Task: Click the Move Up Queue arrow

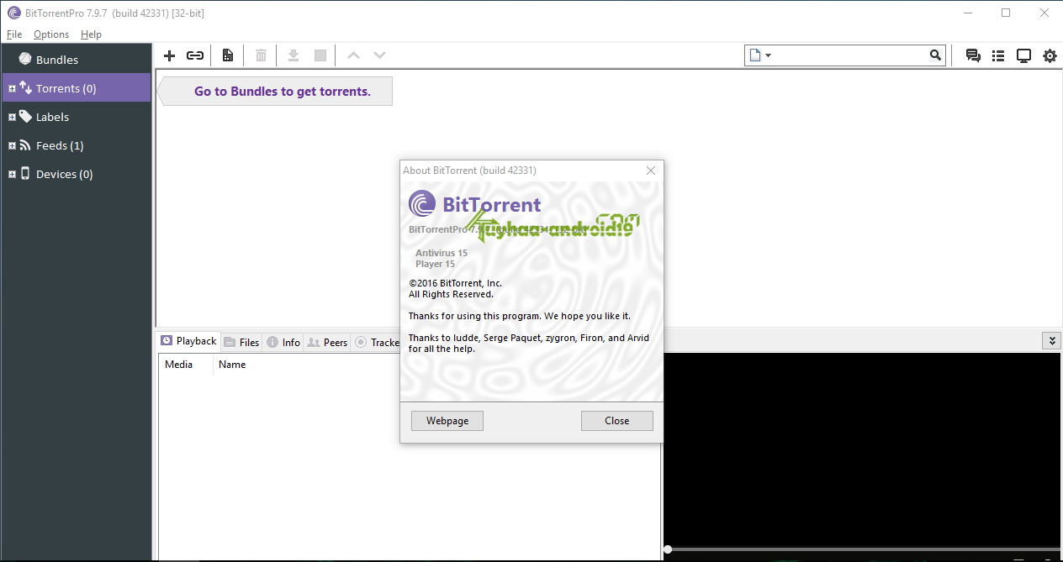Action: (353, 55)
